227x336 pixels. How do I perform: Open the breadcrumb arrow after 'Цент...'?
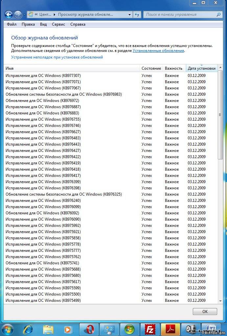point(55,14)
